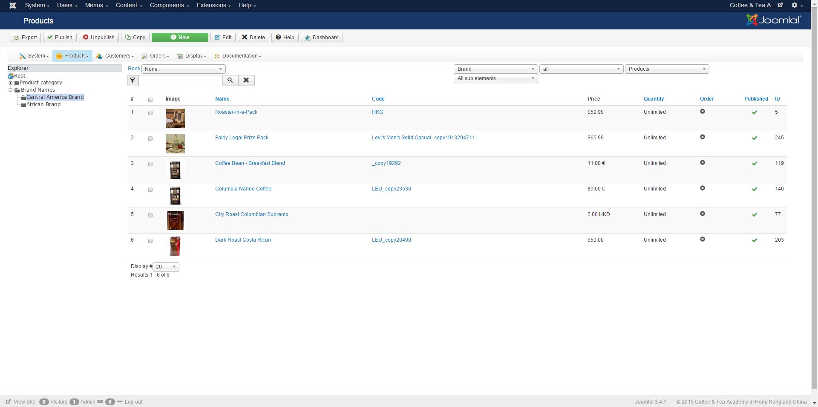
Task: Click the Log out link
Action: 133,402
